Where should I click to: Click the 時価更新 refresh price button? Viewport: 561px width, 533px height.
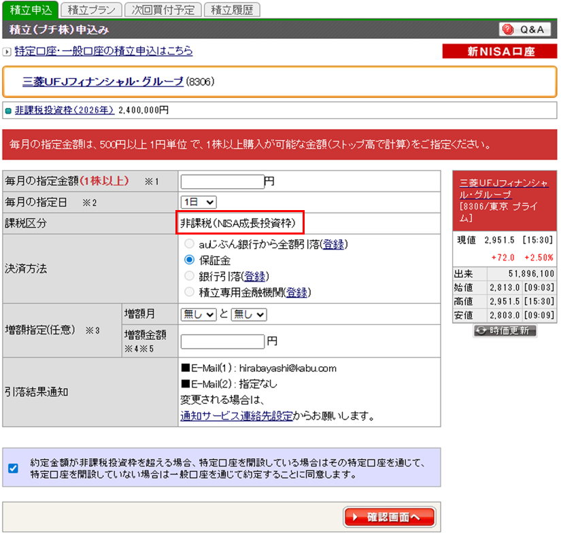coord(505,331)
